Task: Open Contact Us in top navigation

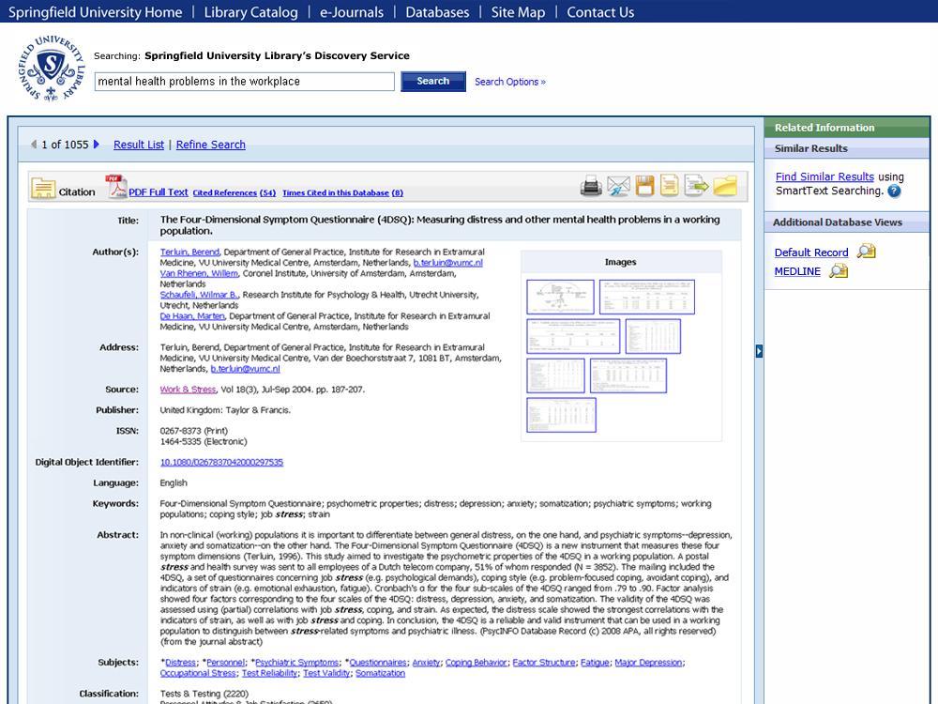Action: 600,12
